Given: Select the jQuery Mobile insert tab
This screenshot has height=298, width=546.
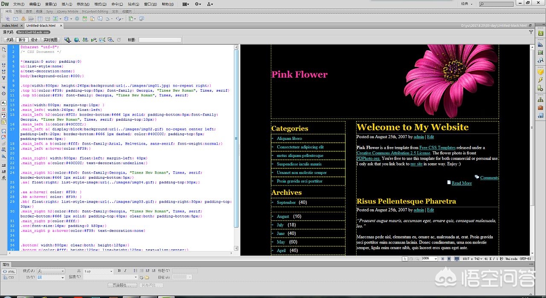Looking at the screenshot, I should click(x=67, y=12).
